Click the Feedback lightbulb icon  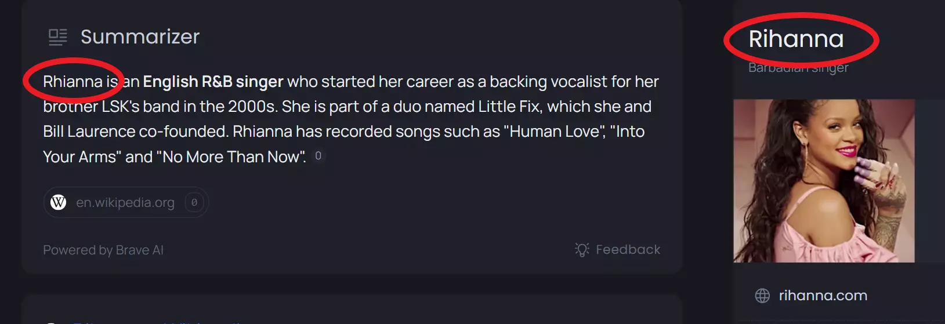click(582, 249)
